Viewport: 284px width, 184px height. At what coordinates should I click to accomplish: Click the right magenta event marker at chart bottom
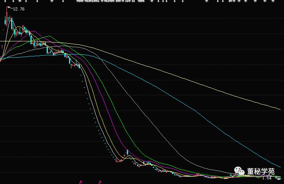(100, 182)
